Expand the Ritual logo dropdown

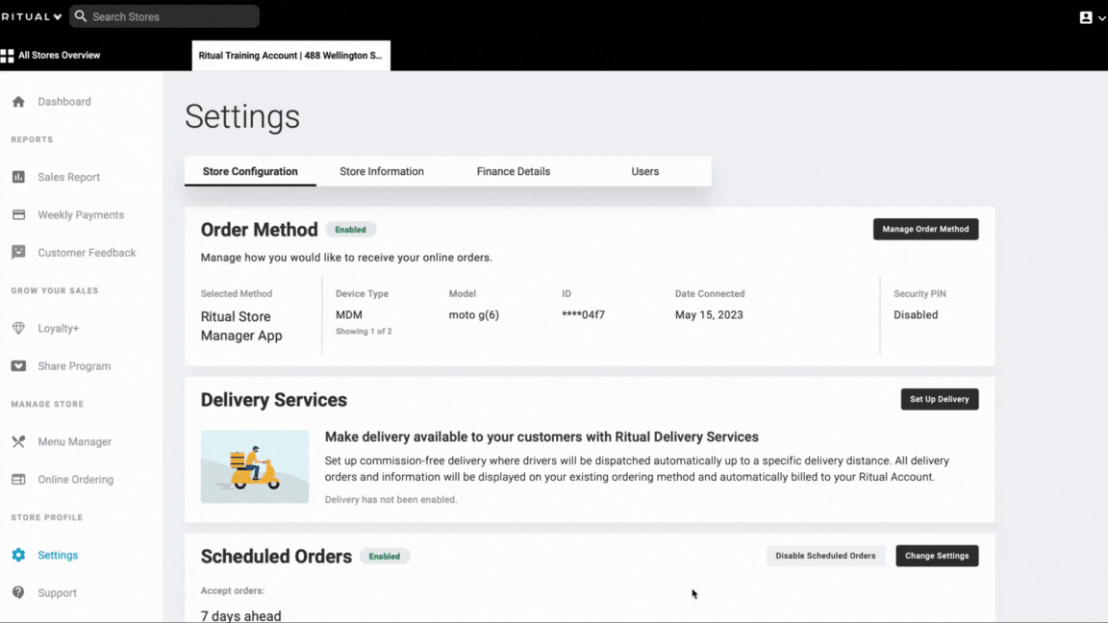point(58,17)
